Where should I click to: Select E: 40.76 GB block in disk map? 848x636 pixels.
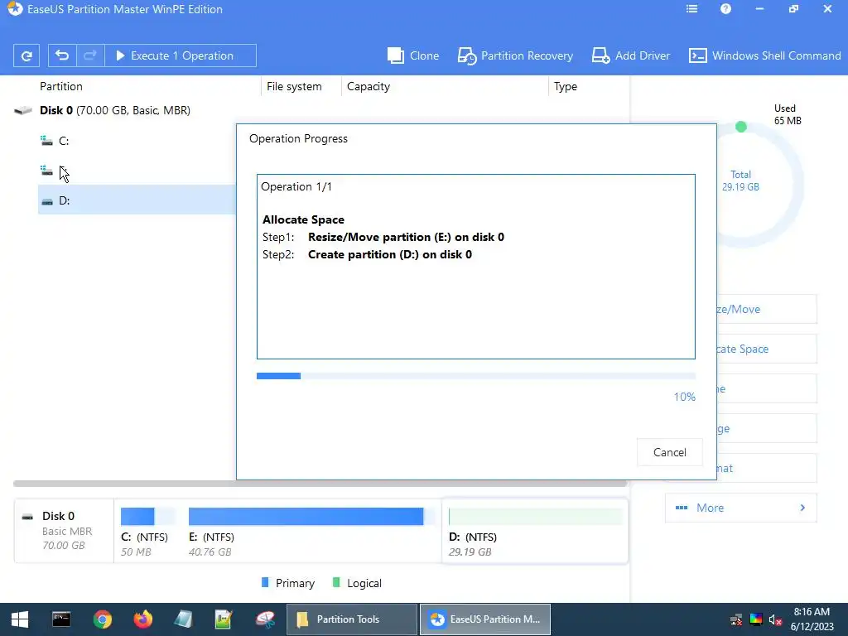coord(311,532)
